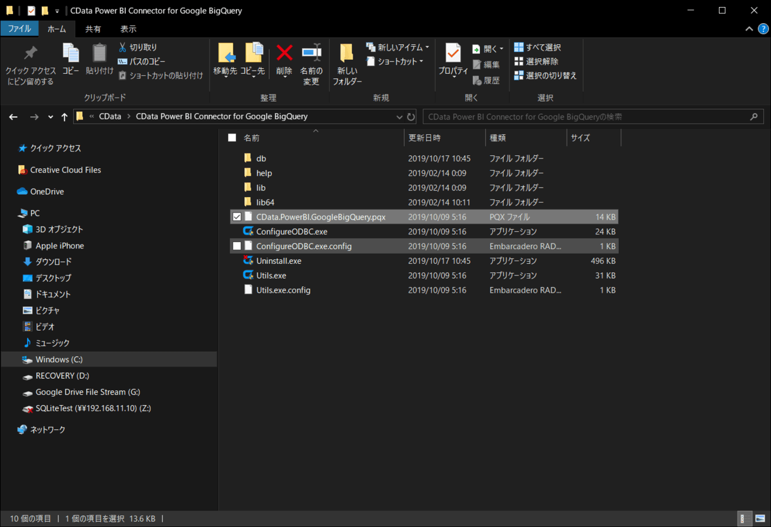Click the 切り取り cut scissors icon
Image resolution: width=771 pixels, height=527 pixels.
coord(123,48)
